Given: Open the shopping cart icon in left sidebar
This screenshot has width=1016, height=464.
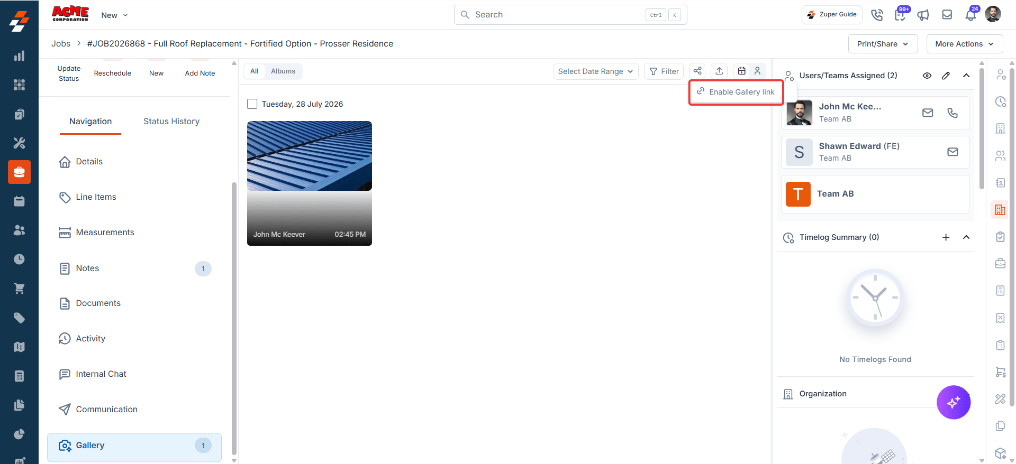Looking at the screenshot, I should click(19, 289).
